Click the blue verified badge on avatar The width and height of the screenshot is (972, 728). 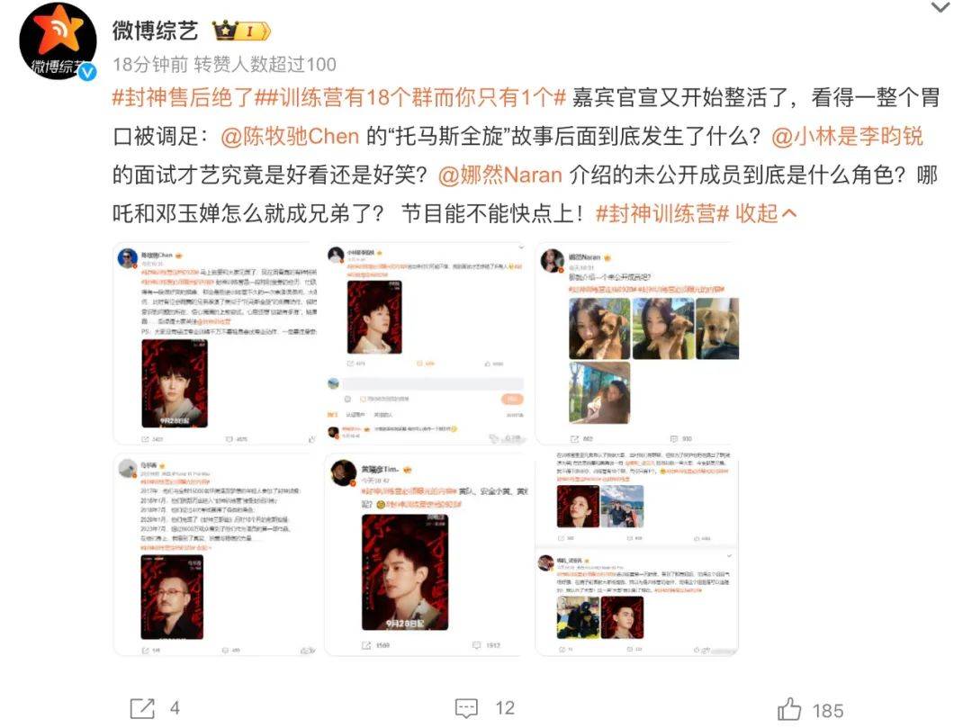click(x=88, y=71)
